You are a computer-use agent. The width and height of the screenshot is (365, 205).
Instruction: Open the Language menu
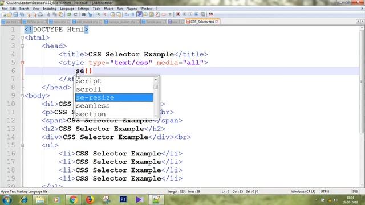67,9
